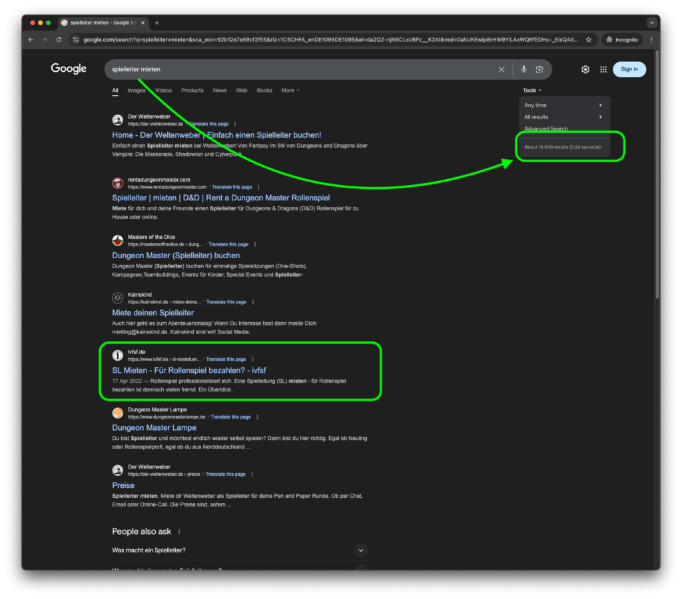
Task: Switch to the News tab
Action: click(220, 91)
